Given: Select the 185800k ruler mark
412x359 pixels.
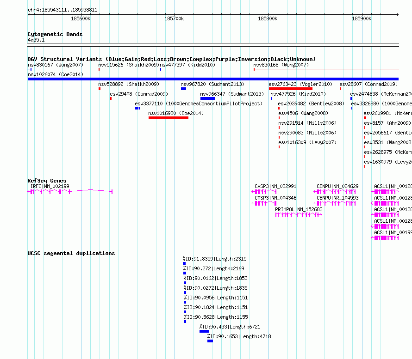Looking at the screenshot, I should click(x=268, y=18).
